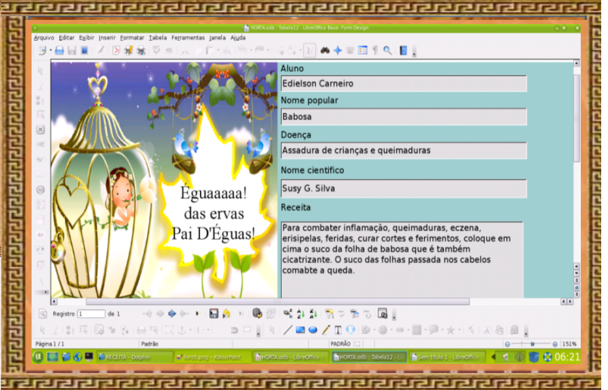Open Find & Replace binoculars icon
Screen dimensions: 608x390
coord(325,50)
